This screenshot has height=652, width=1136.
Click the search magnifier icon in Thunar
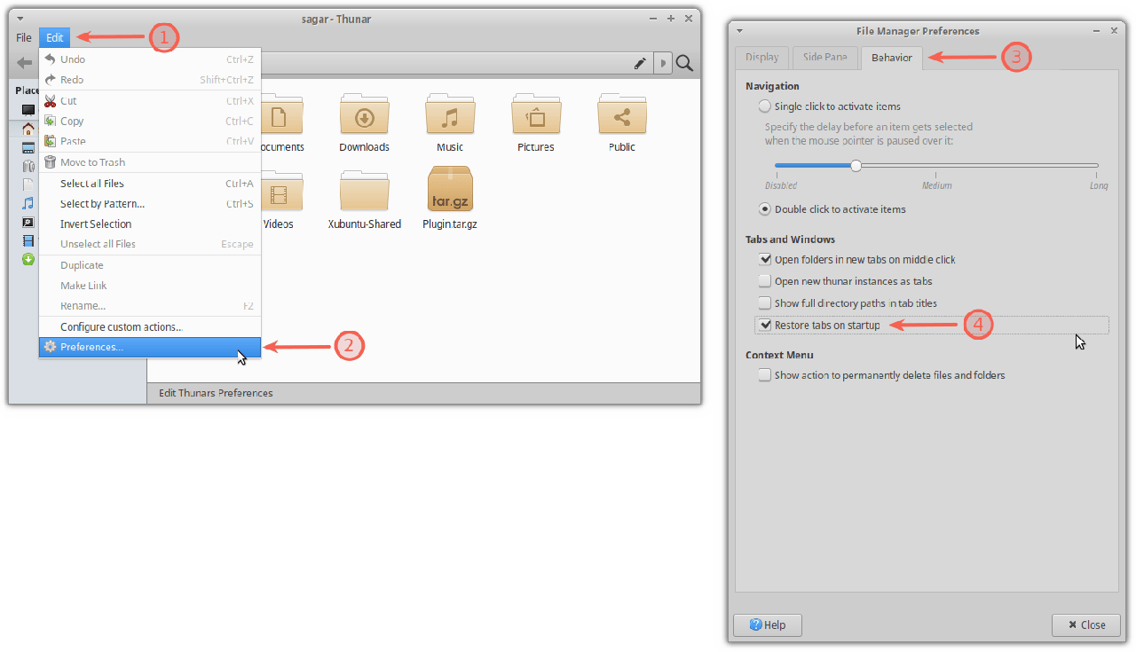[x=684, y=63]
